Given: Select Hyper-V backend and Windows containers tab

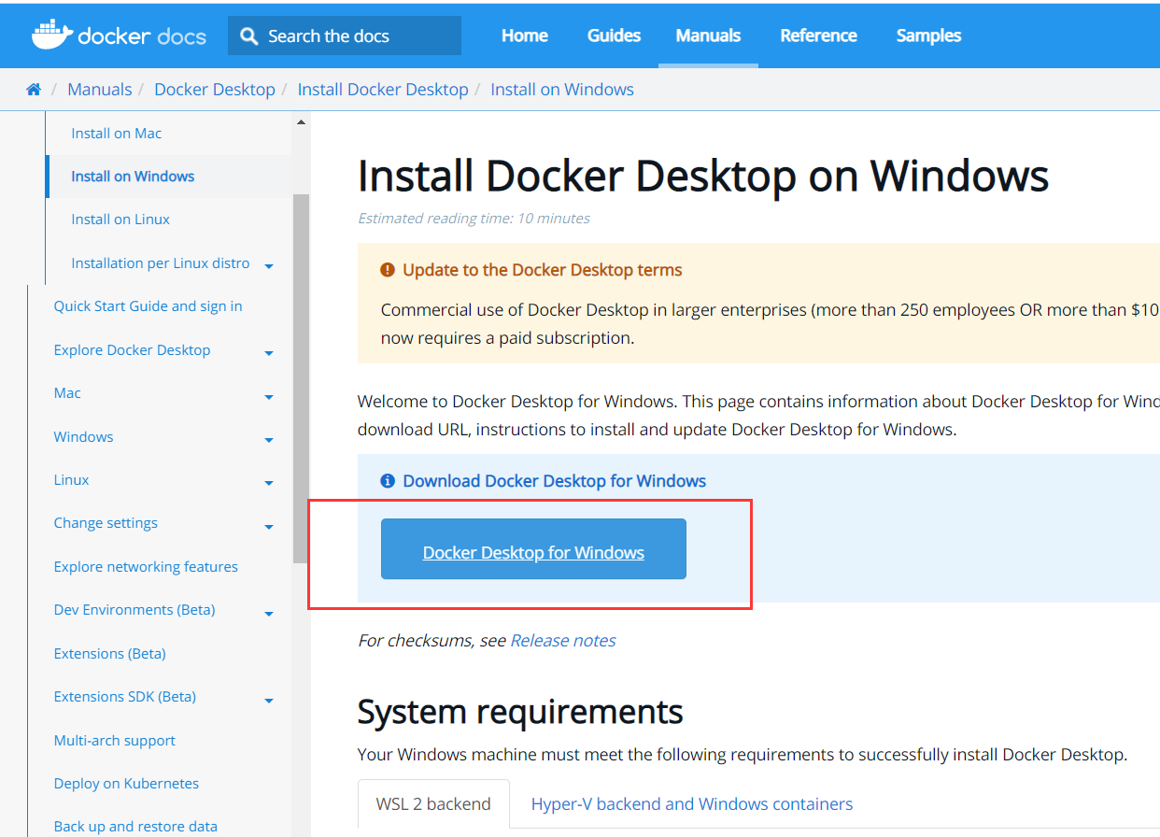Looking at the screenshot, I should [x=692, y=804].
